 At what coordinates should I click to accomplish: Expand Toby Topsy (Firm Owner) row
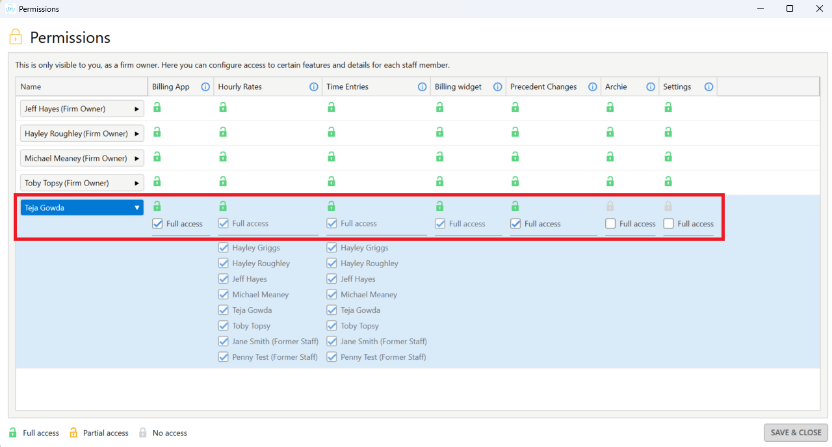click(x=136, y=183)
